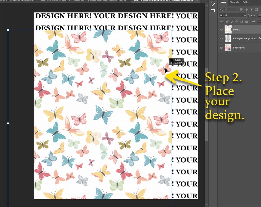Click the Opacity value field
This screenshot has width=261, height=207.
(259, 15)
